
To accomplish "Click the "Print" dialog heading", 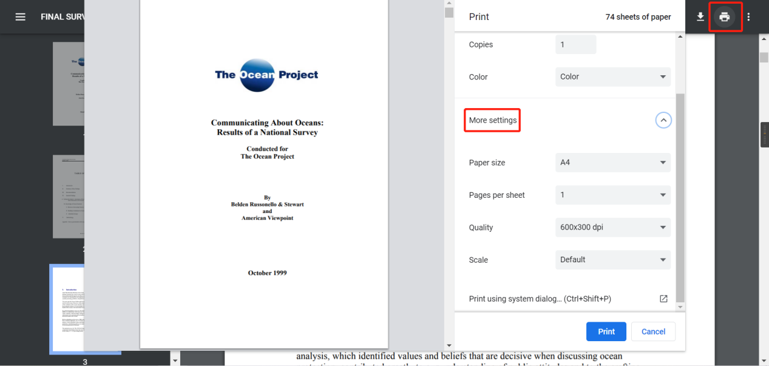I will [x=479, y=17].
